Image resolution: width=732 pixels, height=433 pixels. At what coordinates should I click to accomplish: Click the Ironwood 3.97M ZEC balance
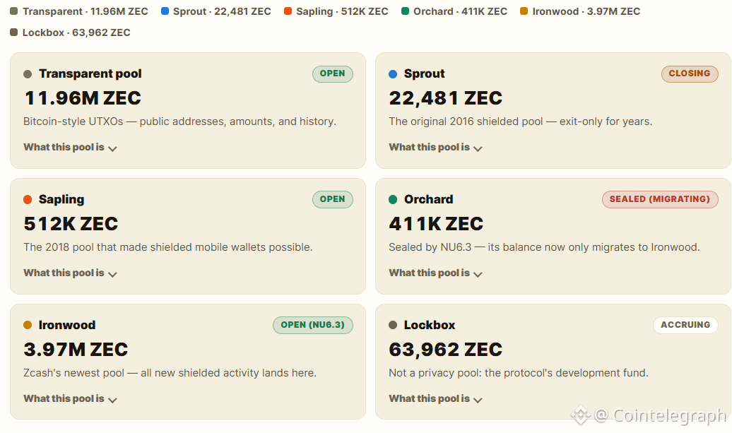point(76,350)
